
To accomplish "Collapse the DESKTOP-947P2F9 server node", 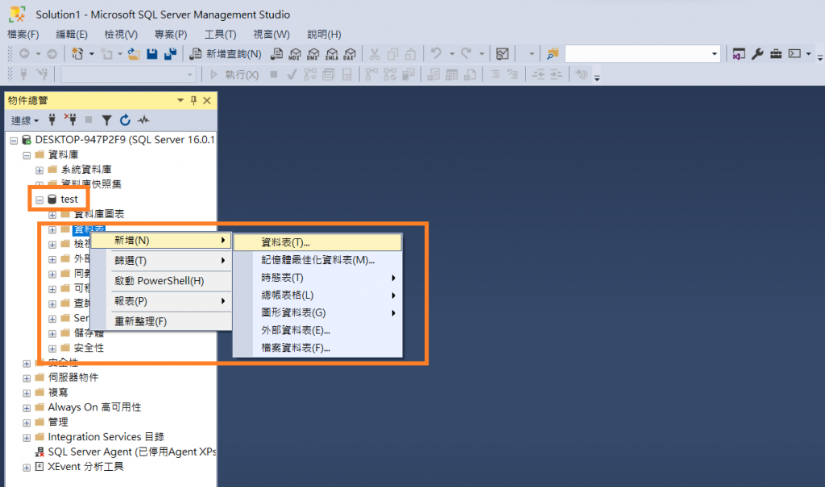I will click(14, 140).
